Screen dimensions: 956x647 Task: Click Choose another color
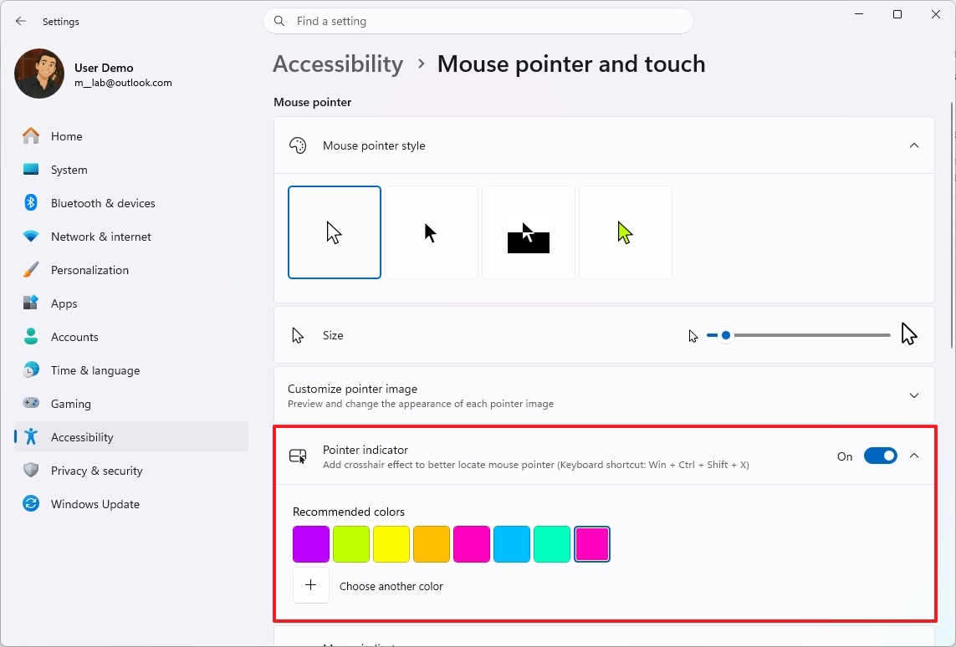tap(391, 586)
